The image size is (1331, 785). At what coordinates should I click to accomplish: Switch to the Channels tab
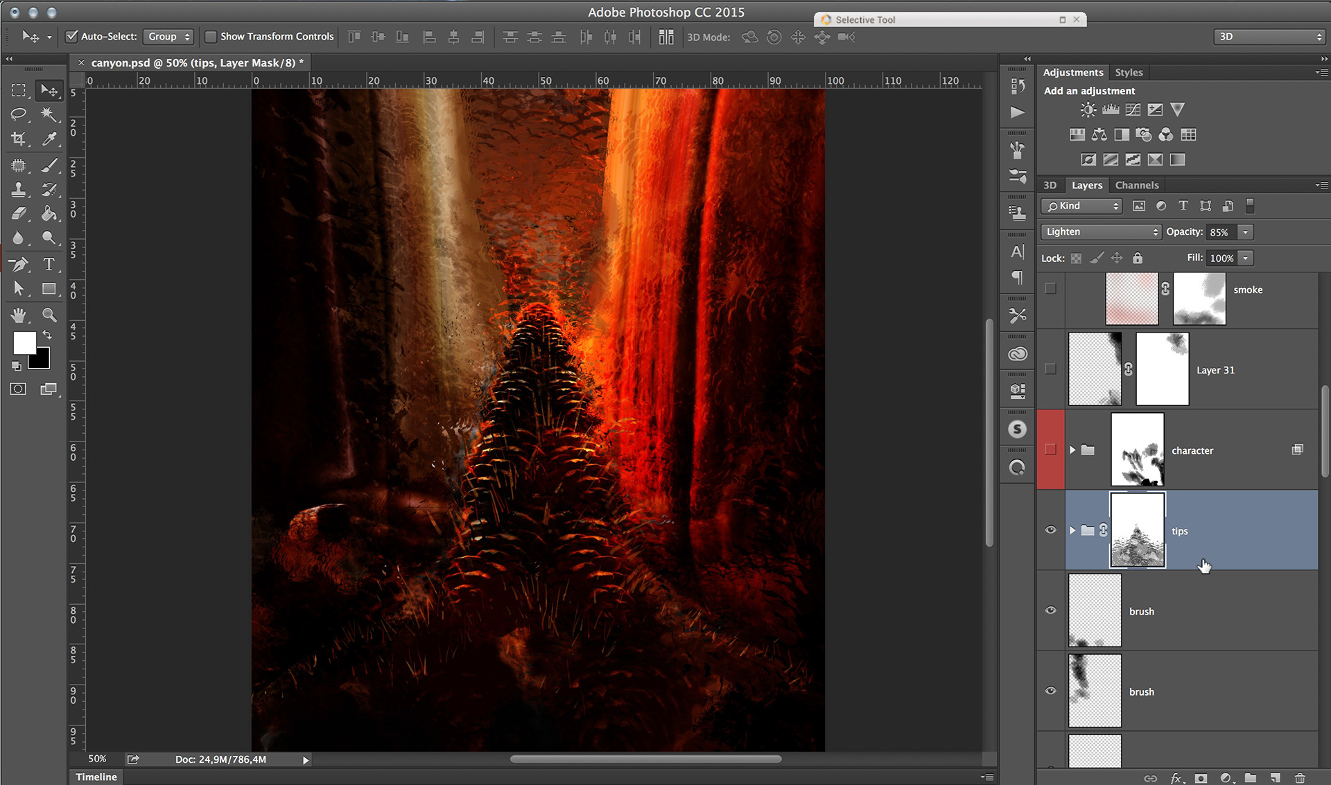coord(1137,186)
